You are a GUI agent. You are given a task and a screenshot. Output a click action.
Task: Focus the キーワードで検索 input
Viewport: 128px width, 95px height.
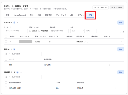click(16, 31)
